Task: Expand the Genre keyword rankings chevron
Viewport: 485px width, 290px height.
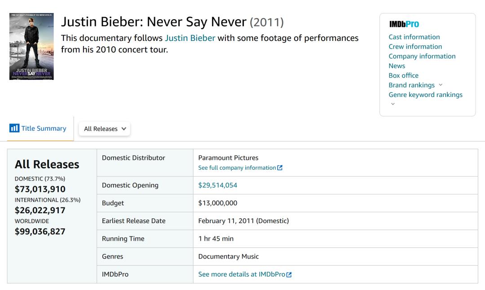Action: coord(393,104)
